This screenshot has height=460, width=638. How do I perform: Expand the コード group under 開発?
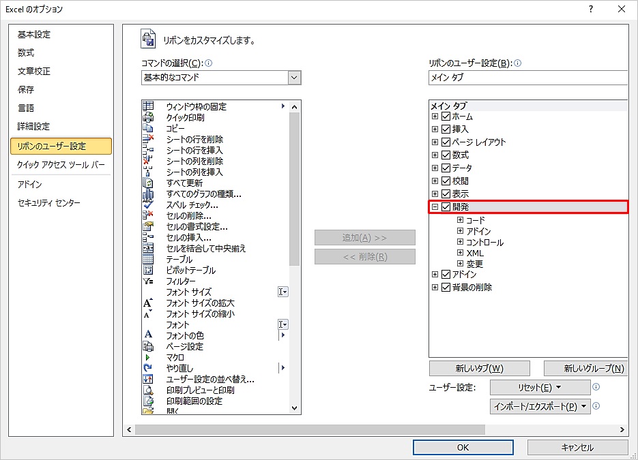point(461,220)
